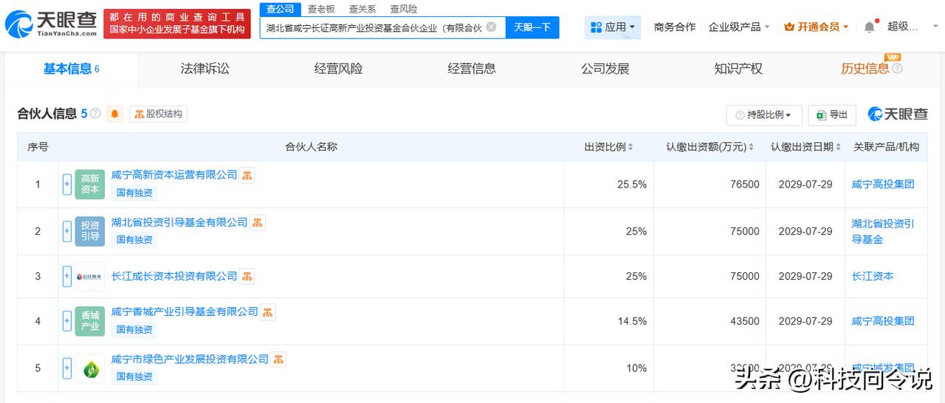Expand row of 湖北省投资引导基金有限公司

tap(67, 232)
